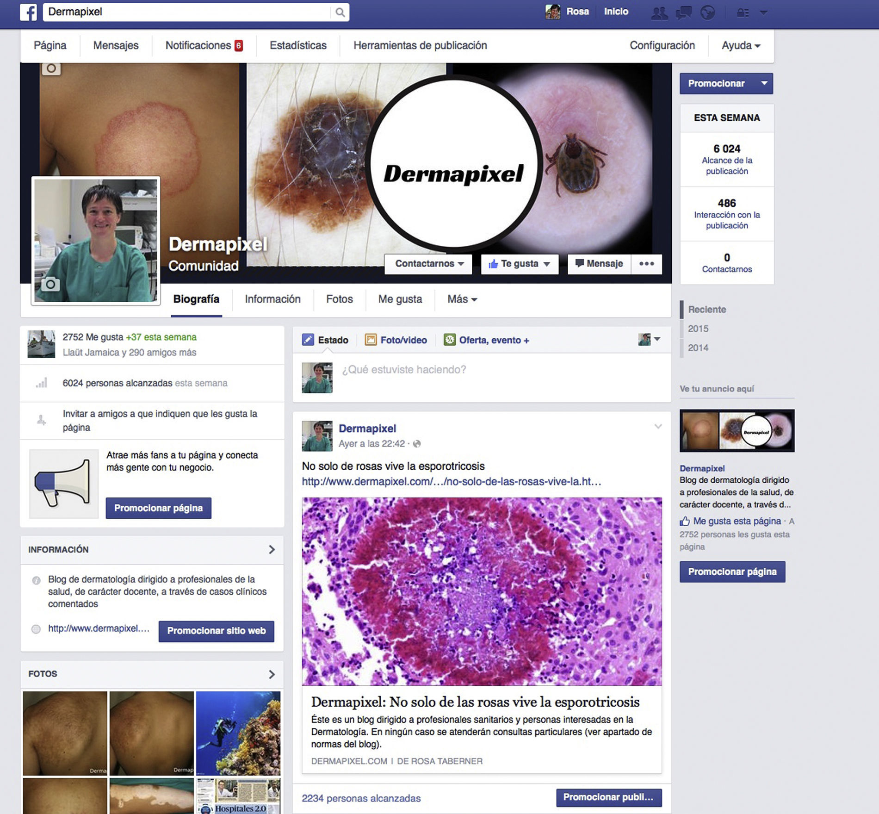Viewport: 879px width, 814px height.
Task: Click the search magnifier icon
Action: 340,12
